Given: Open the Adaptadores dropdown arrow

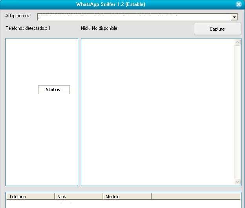Looking at the screenshot, I should click(x=234, y=17).
